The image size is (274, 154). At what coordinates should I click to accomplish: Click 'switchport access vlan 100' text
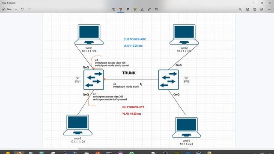(110, 63)
